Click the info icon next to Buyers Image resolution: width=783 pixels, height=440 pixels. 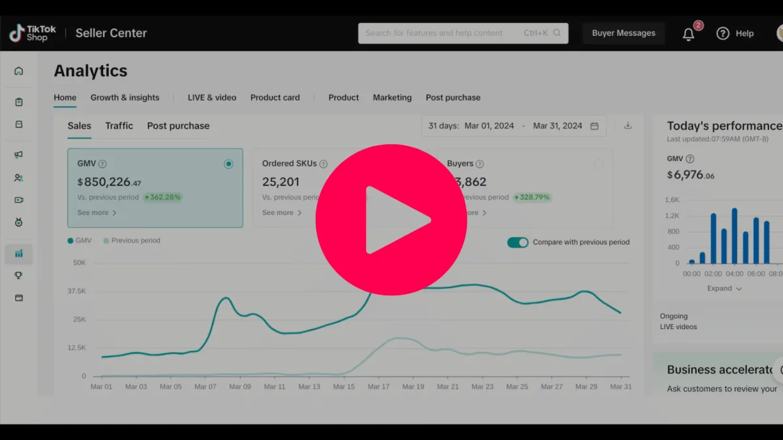tap(480, 164)
